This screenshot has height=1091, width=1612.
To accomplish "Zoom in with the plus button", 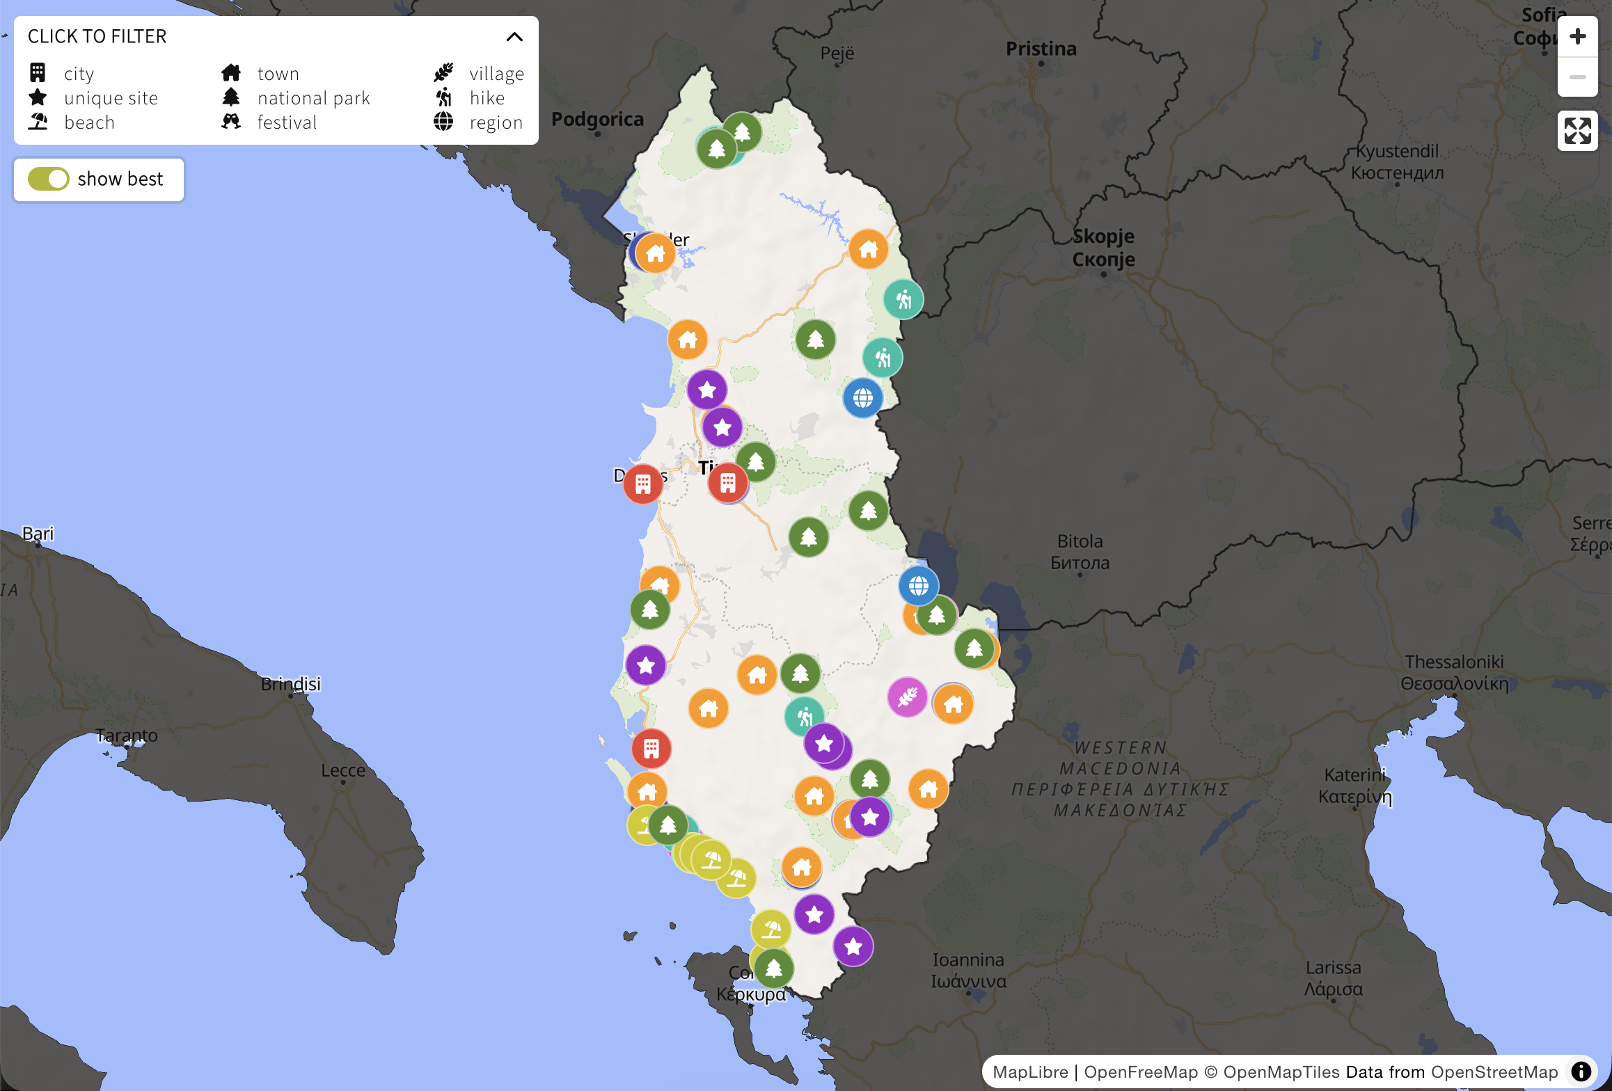I will click(x=1577, y=36).
